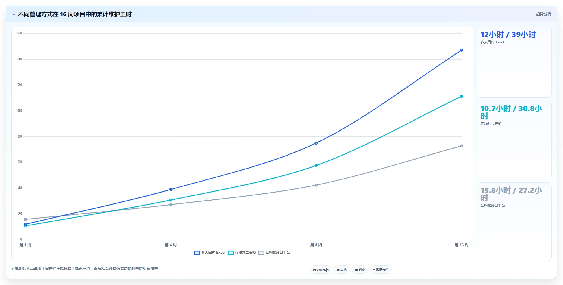
Task: Select the blue Excel data point at 第 16 周
Action: point(462,50)
